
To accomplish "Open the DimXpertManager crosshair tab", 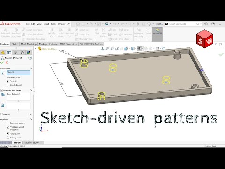I will click(x=22, y=53).
